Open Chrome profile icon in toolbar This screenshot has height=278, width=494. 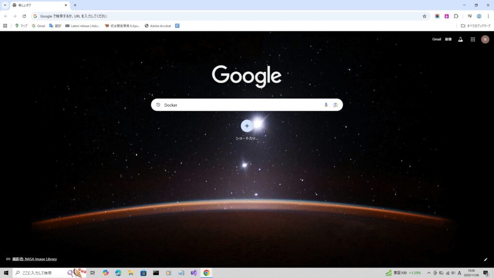[x=479, y=16]
